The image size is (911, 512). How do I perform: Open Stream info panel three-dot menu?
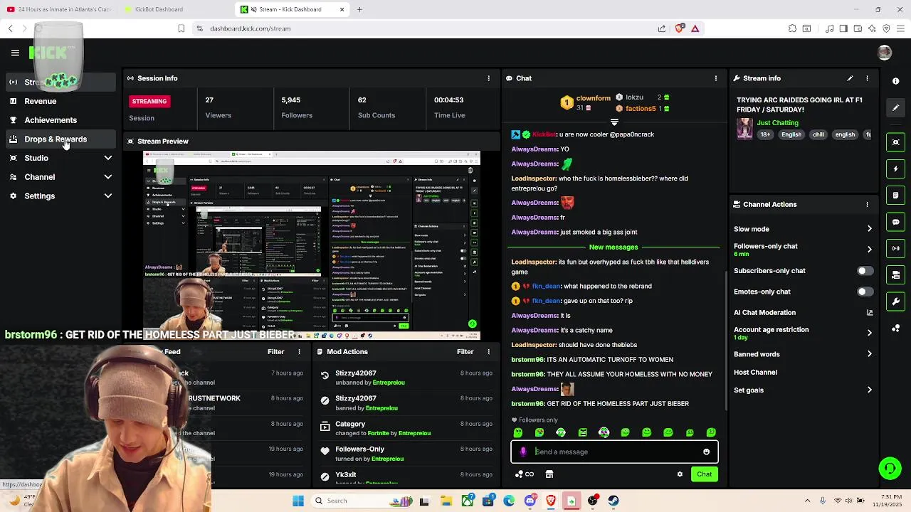(867, 78)
